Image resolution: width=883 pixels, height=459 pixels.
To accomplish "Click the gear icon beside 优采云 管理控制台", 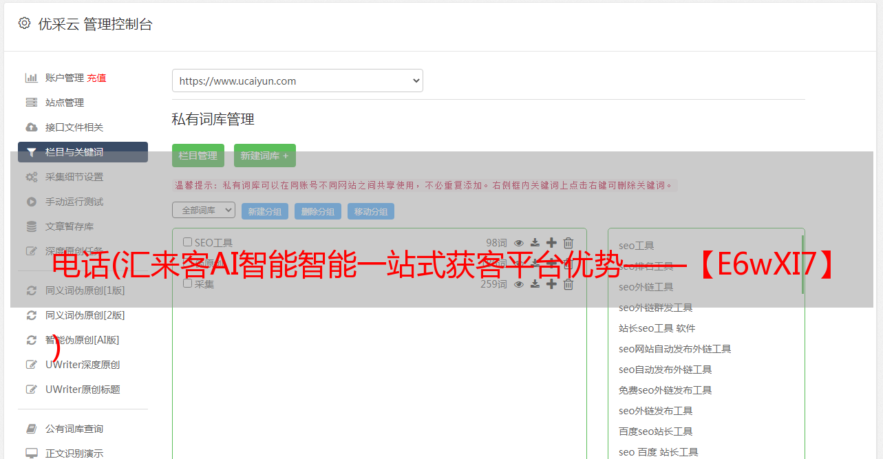I will click(x=25, y=23).
